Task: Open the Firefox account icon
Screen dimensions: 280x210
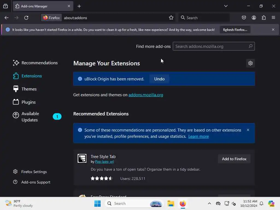Action: pyautogui.click(x=254, y=18)
